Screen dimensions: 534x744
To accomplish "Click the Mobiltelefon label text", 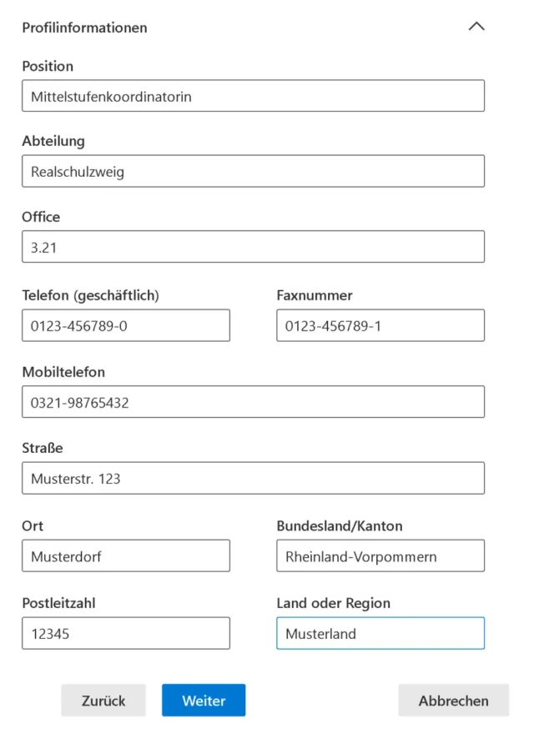I will pyautogui.click(x=63, y=372).
